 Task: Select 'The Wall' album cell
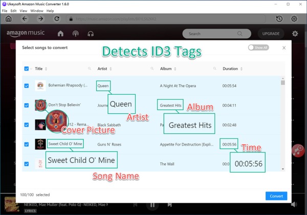167,164
